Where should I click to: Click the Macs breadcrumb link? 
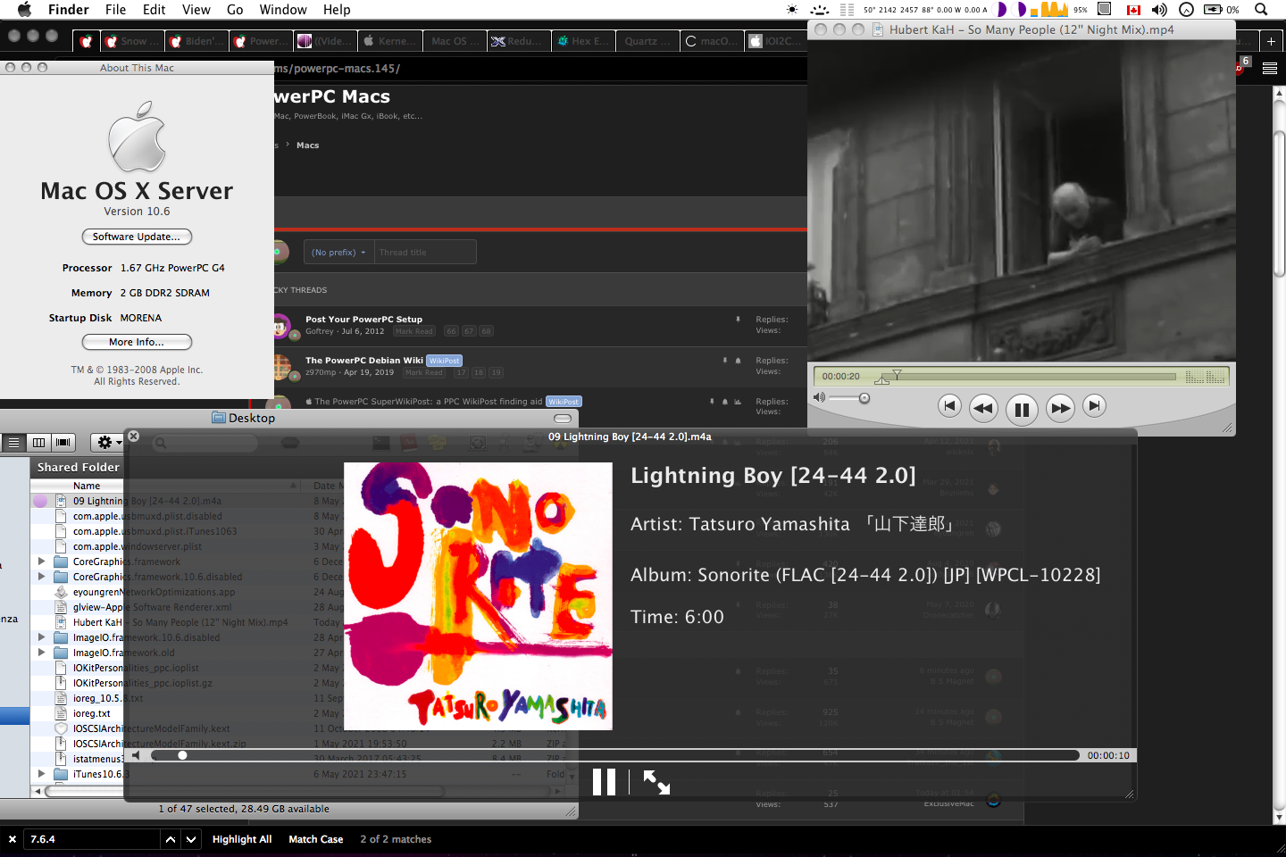tap(308, 146)
